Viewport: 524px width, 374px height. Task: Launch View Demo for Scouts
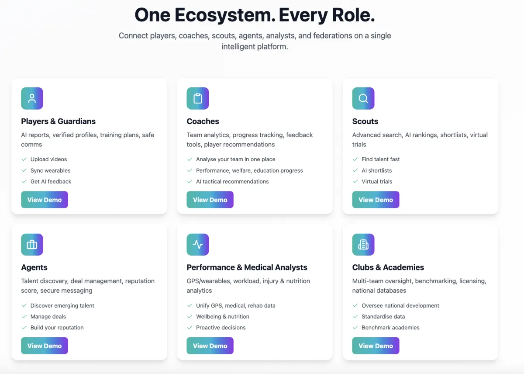pyautogui.click(x=376, y=200)
